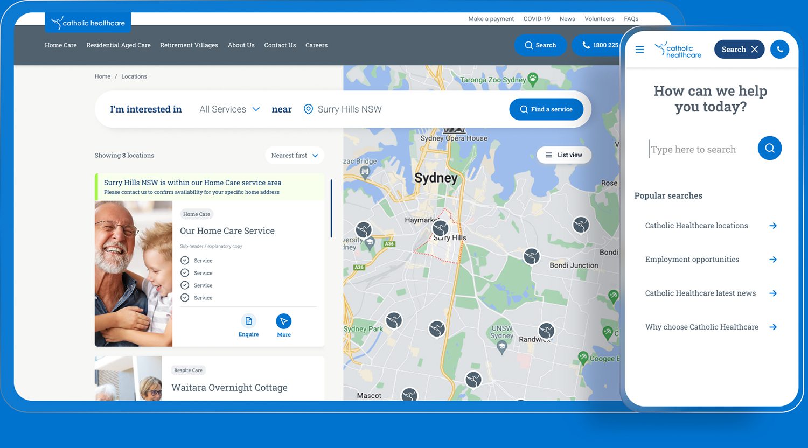Expand the All Services dropdown
808x448 pixels.
pyautogui.click(x=229, y=109)
